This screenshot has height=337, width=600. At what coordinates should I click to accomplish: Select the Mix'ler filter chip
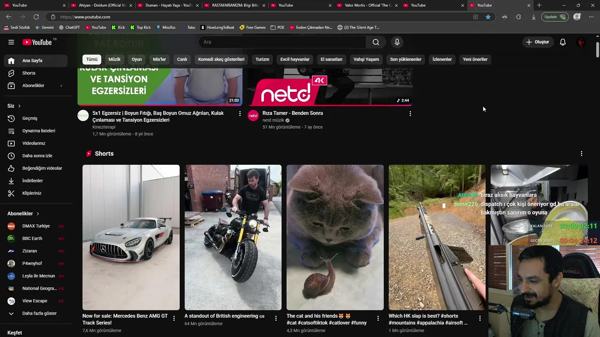click(x=159, y=59)
